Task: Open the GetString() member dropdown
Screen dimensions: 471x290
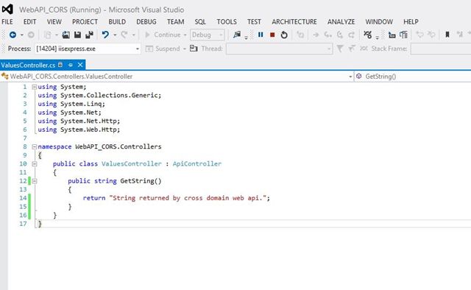Action: (x=413, y=77)
